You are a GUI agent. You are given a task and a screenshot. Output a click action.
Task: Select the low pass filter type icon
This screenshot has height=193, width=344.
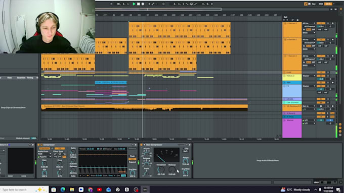(55, 157)
